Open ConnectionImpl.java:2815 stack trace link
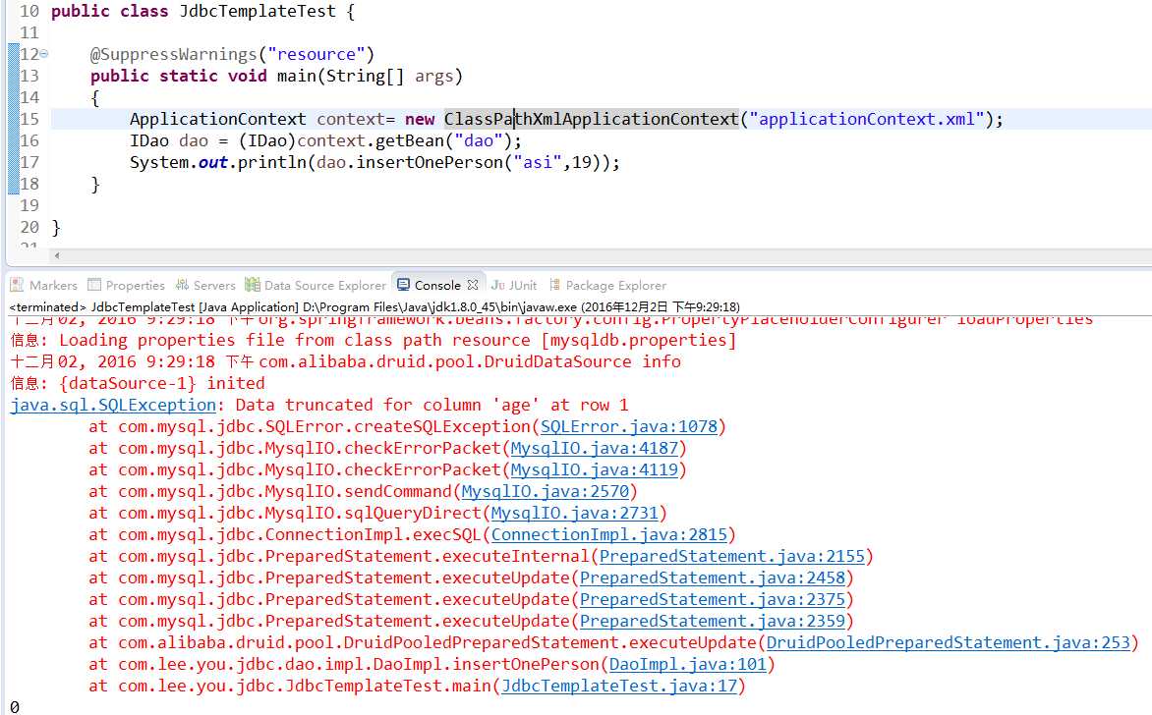Screen dimensions: 1152x715 [609, 535]
